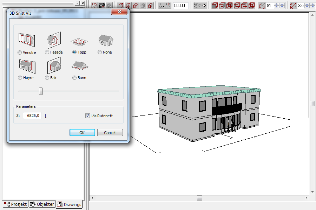Viewport: 316px width, 210px height.
Task: Click the X-axis rotation icon
Action: pos(262,6)
